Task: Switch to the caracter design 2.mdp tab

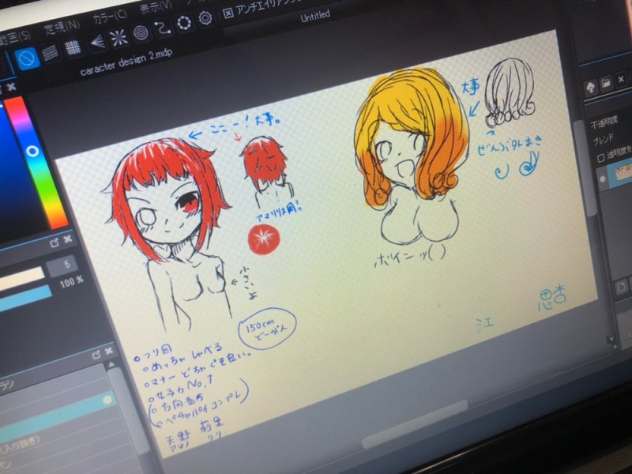Action: click(x=126, y=62)
